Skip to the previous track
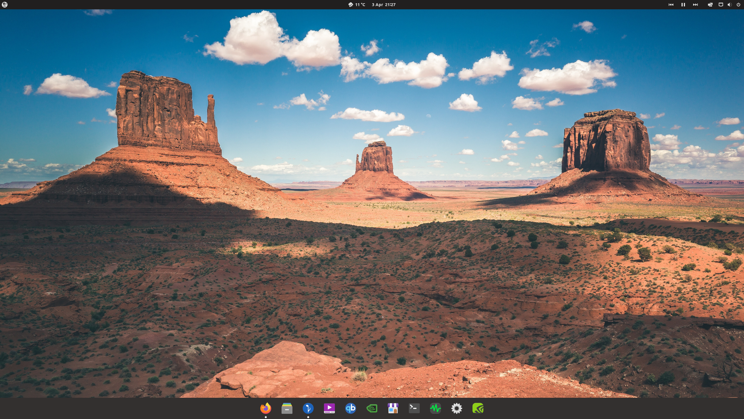Viewport: 744px width, 419px height. 671,5
